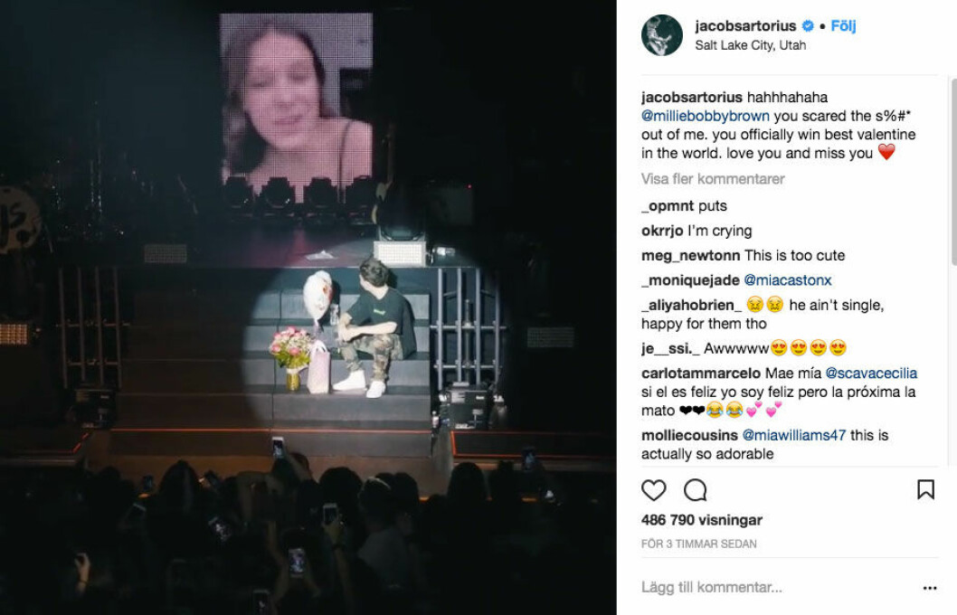This screenshot has width=957, height=615.
Task: Follow the account with the Följ button
Action: (x=843, y=25)
